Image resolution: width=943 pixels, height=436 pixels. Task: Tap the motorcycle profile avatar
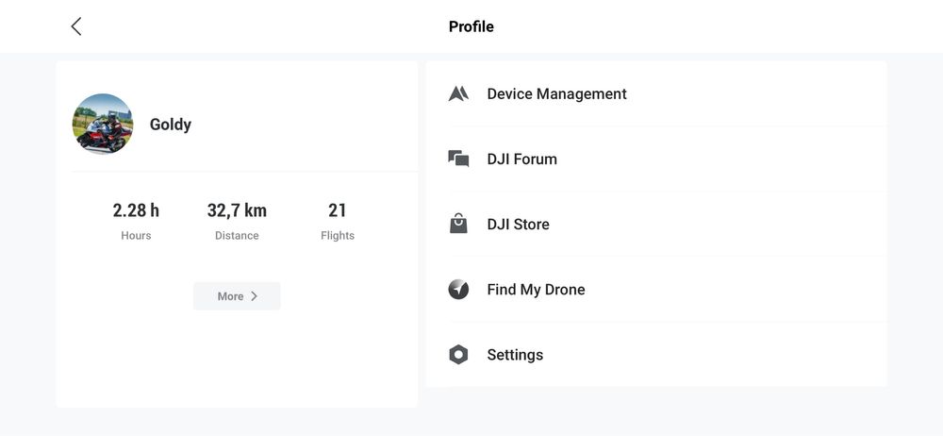[103, 124]
